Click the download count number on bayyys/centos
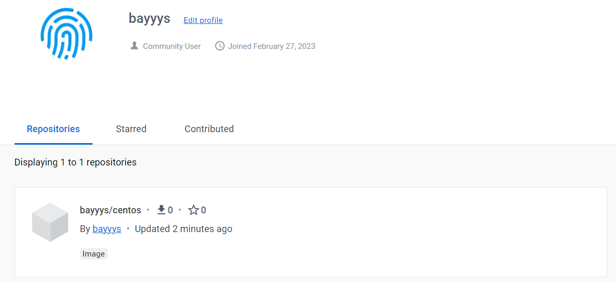Screen dimensions: 616x282 tap(170, 210)
